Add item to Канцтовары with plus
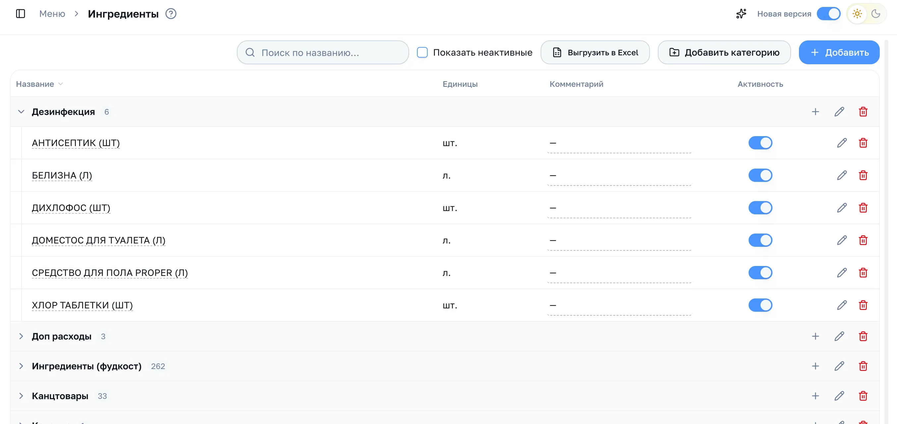 pyautogui.click(x=815, y=396)
